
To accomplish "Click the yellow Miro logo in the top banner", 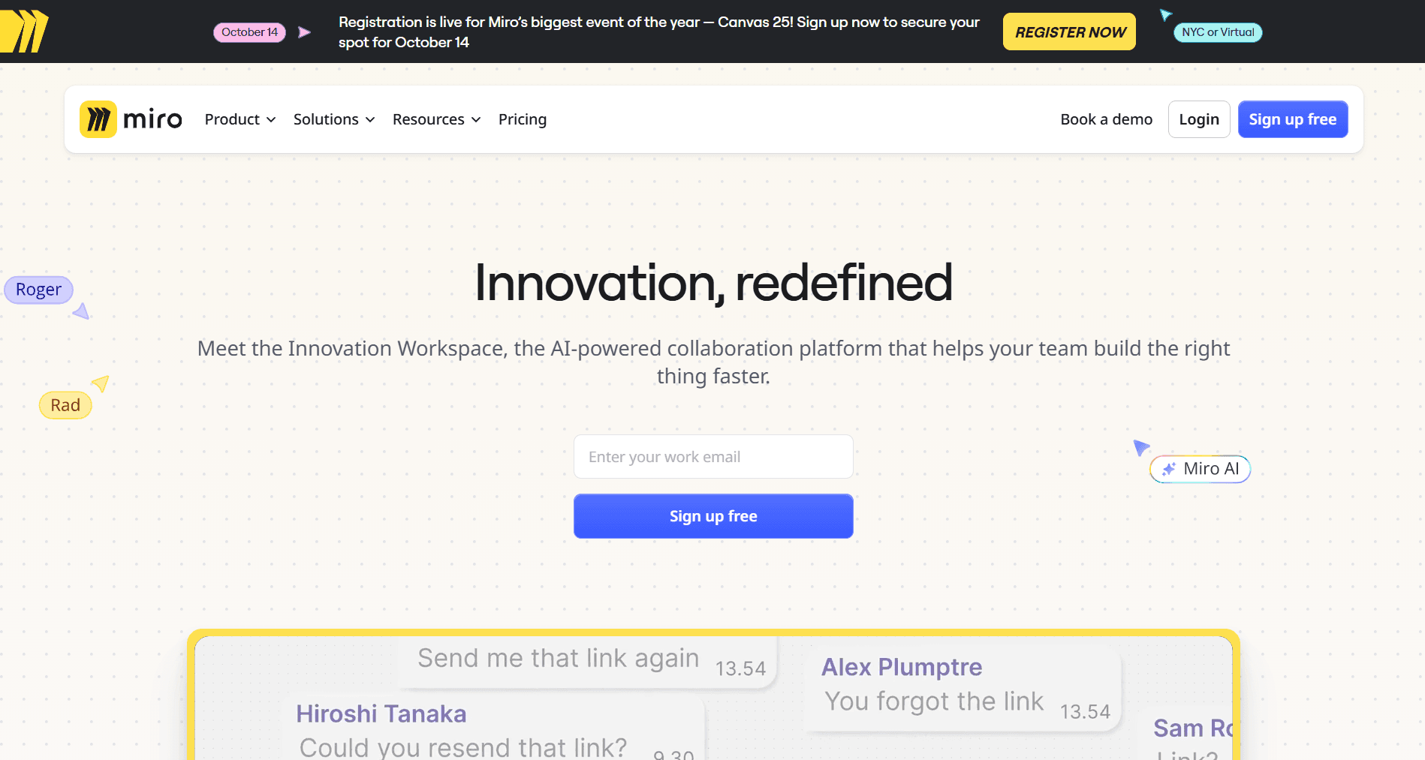I will (x=23, y=30).
